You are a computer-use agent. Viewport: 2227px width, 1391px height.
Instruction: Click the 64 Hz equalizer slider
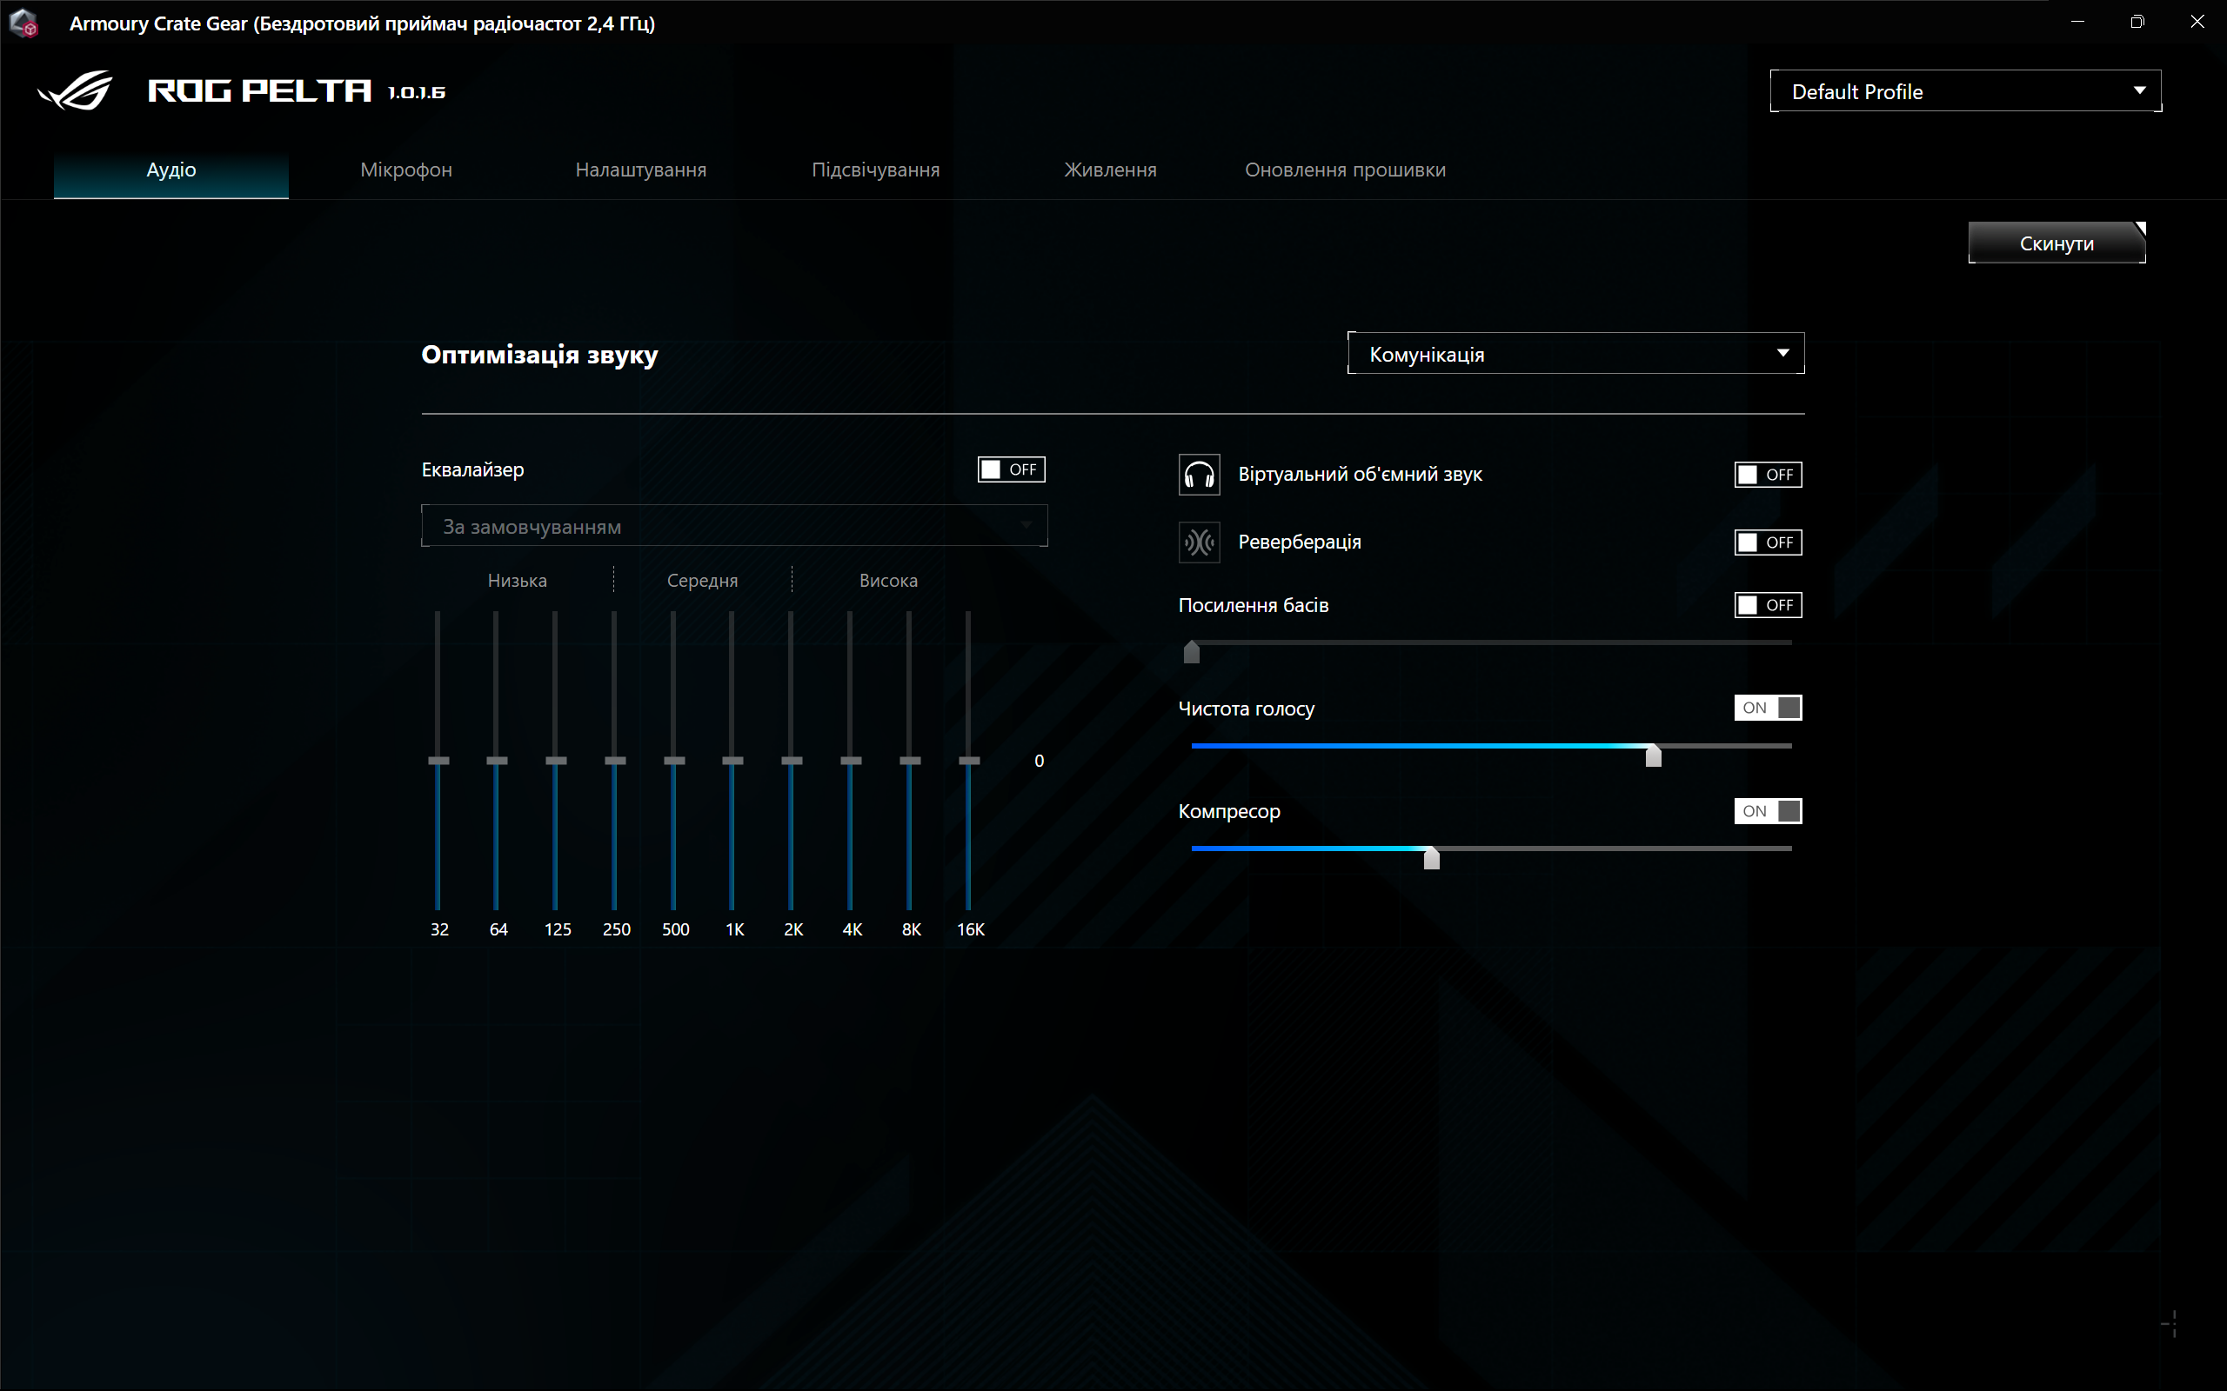tap(497, 761)
